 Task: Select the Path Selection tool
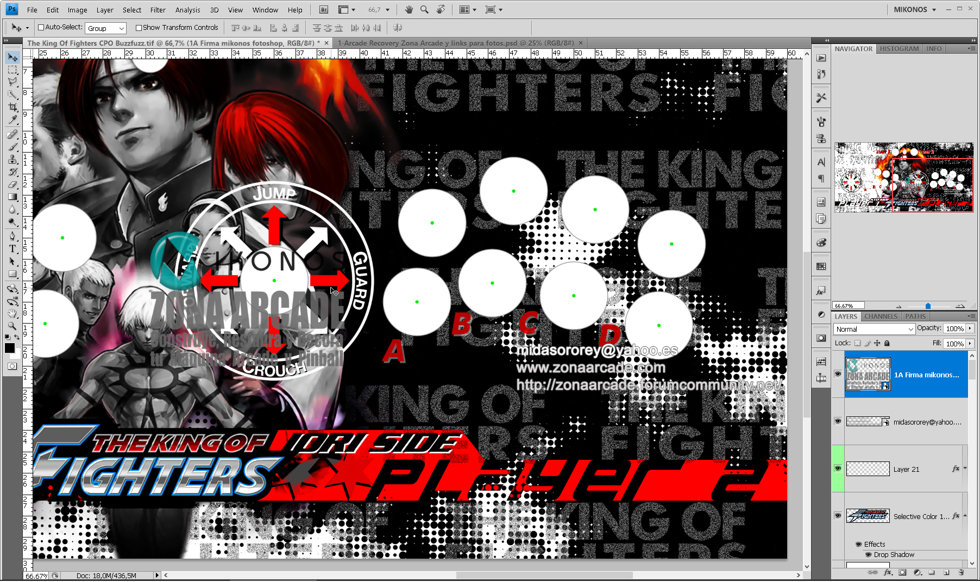(12, 261)
